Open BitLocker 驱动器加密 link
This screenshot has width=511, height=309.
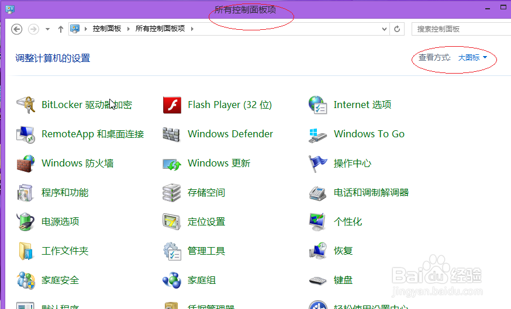[x=87, y=105]
